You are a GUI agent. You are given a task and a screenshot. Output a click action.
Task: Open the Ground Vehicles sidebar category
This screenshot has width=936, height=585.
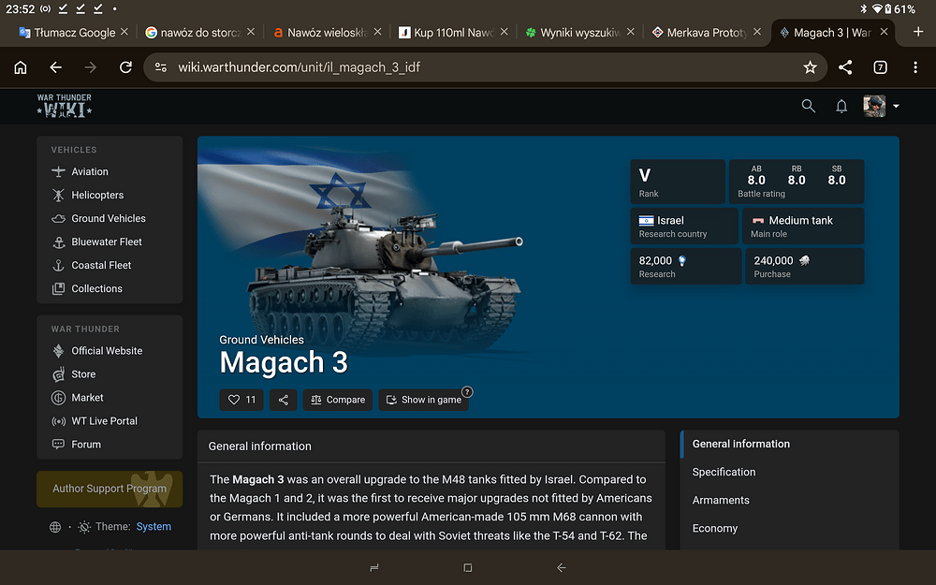[x=110, y=218]
